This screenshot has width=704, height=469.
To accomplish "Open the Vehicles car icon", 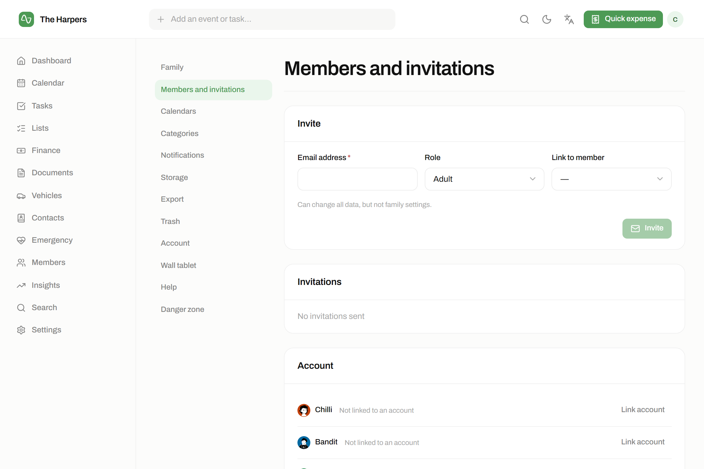I will (21, 196).
